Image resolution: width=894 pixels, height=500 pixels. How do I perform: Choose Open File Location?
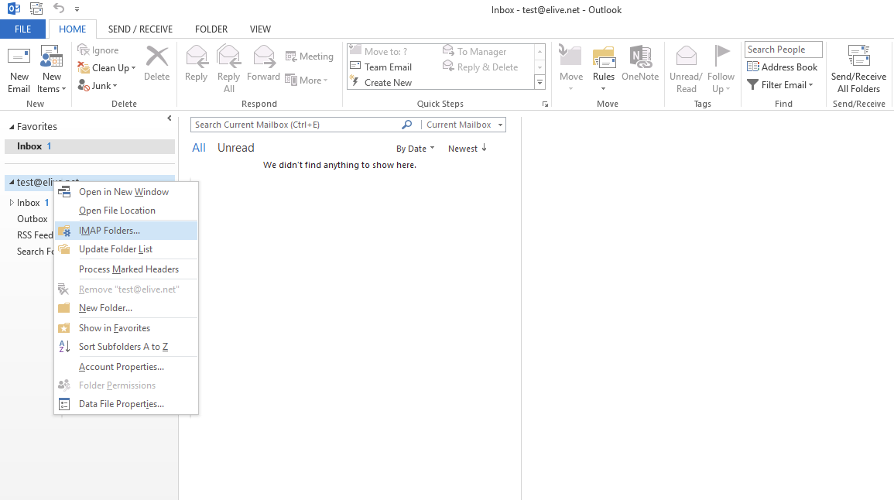[126, 211]
